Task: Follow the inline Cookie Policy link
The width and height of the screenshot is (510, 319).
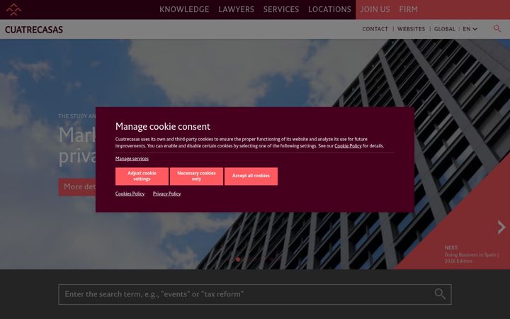Action: pos(348,146)
